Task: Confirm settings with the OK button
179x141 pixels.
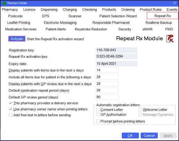Action: (130, 136)
